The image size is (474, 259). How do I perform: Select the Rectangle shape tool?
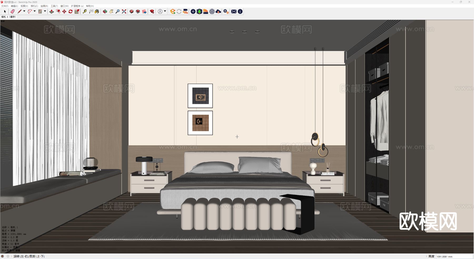pyautogui.click(x=40, y=11)
